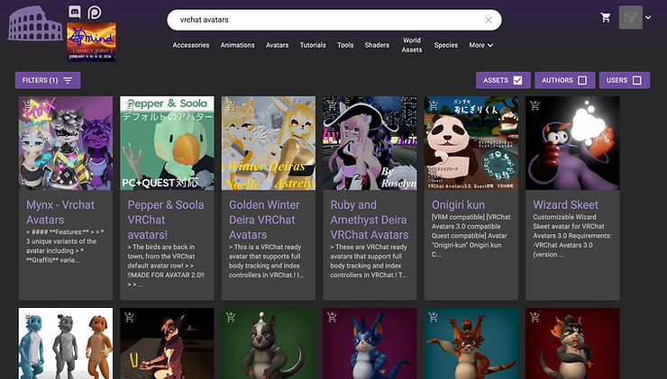Image resolution: width=667 pixels, height=379 pixels.
Task: Add Onigiri kun to cart
Action: [433, 104]
